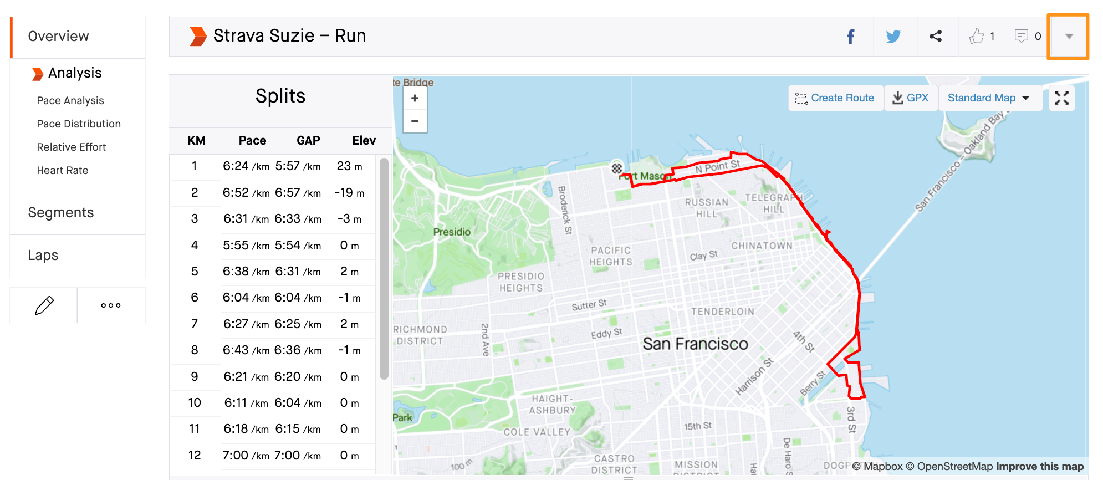Open the Standard Map style dropdown
The image size is (1103, 480).
(988, 98)
